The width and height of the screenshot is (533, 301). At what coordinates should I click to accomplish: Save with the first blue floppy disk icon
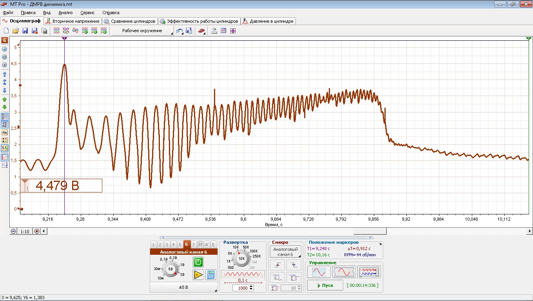coord(25,31)
